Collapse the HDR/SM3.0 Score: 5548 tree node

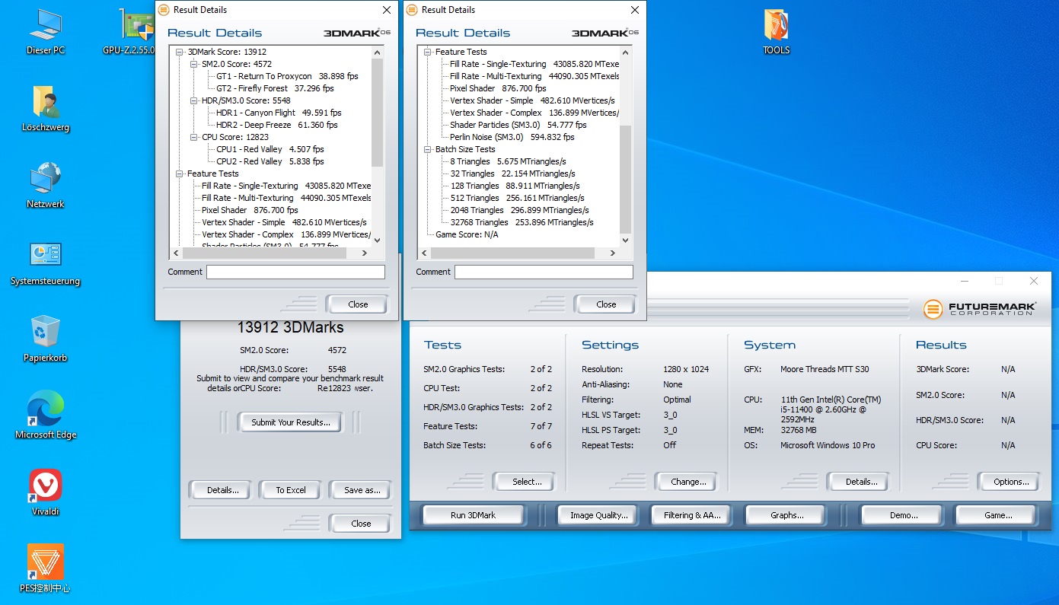194,100
